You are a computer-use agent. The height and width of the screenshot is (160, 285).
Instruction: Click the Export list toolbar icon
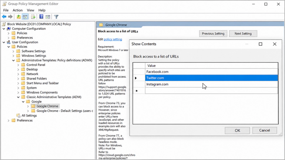(33, 17)
